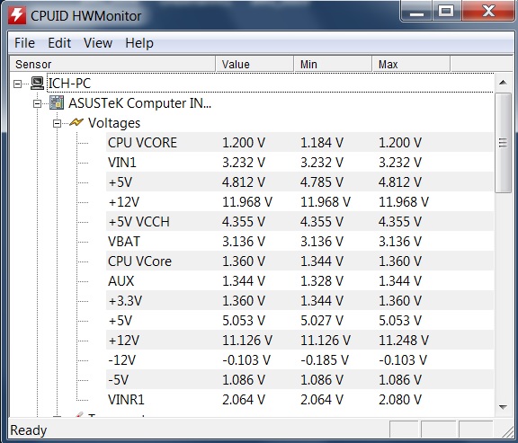Select the VBAT sensor row
Screen dimensions: 518x443
coord(299,242)
